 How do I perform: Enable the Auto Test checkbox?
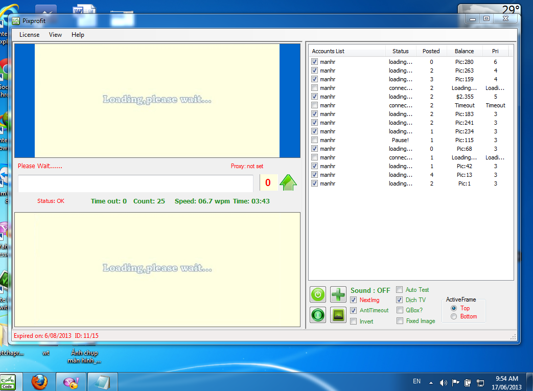coord(400,290)
